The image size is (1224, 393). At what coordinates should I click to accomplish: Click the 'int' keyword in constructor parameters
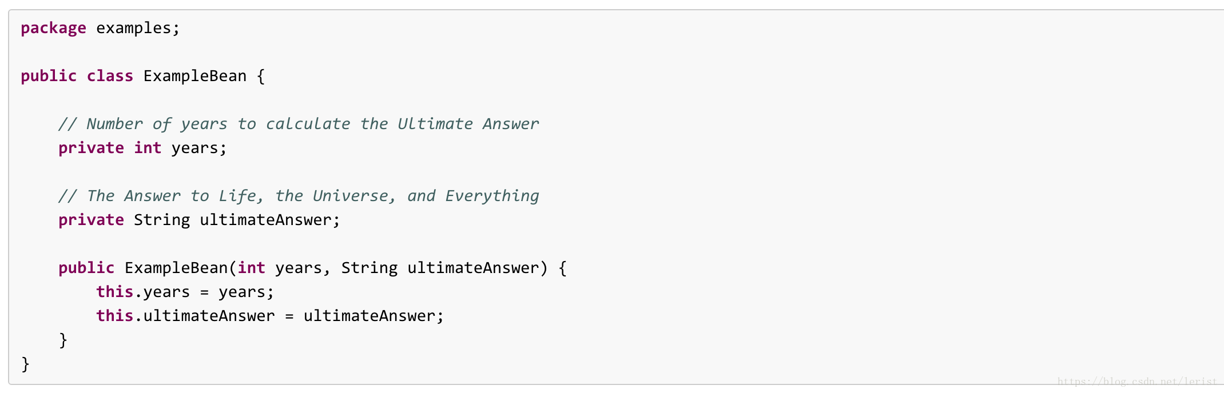pyautogui.click(x=252, y=268)
